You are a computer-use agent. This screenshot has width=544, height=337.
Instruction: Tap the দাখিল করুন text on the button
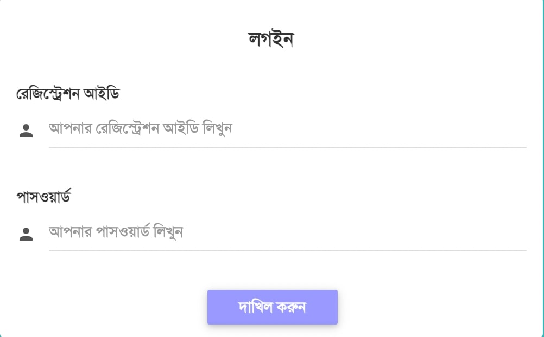pyautogui.click(x=272, y=307)
